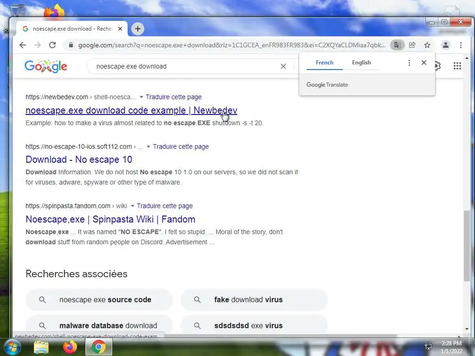Bookmark this page with the star icon
The image size is (475, 356).
pos(427,45)
